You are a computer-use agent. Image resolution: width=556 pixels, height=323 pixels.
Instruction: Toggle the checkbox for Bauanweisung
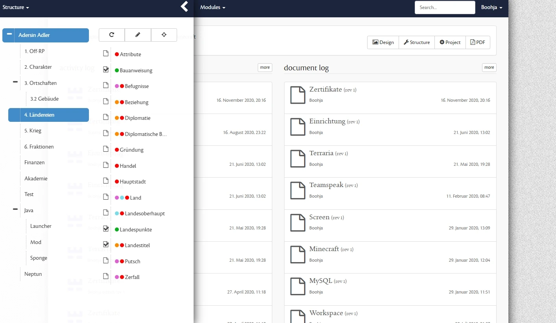coord(105,70)
